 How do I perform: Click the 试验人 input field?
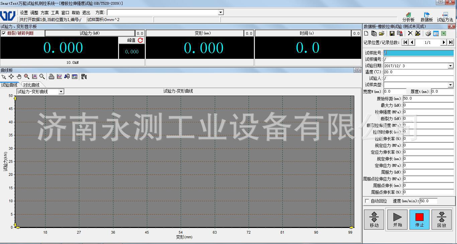(419, 79)
